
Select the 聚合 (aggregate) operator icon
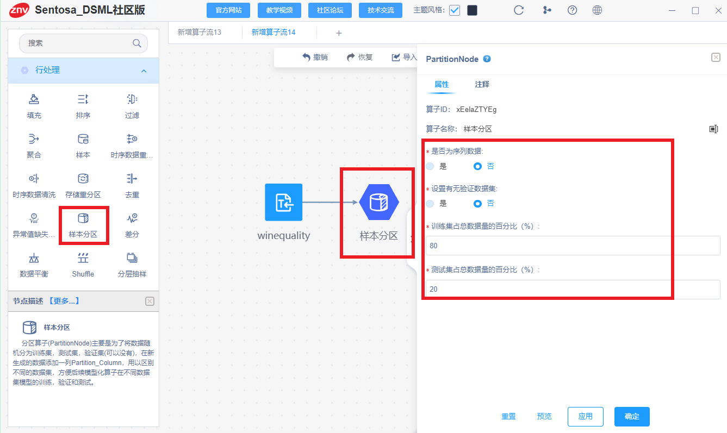tap(34, 139)
